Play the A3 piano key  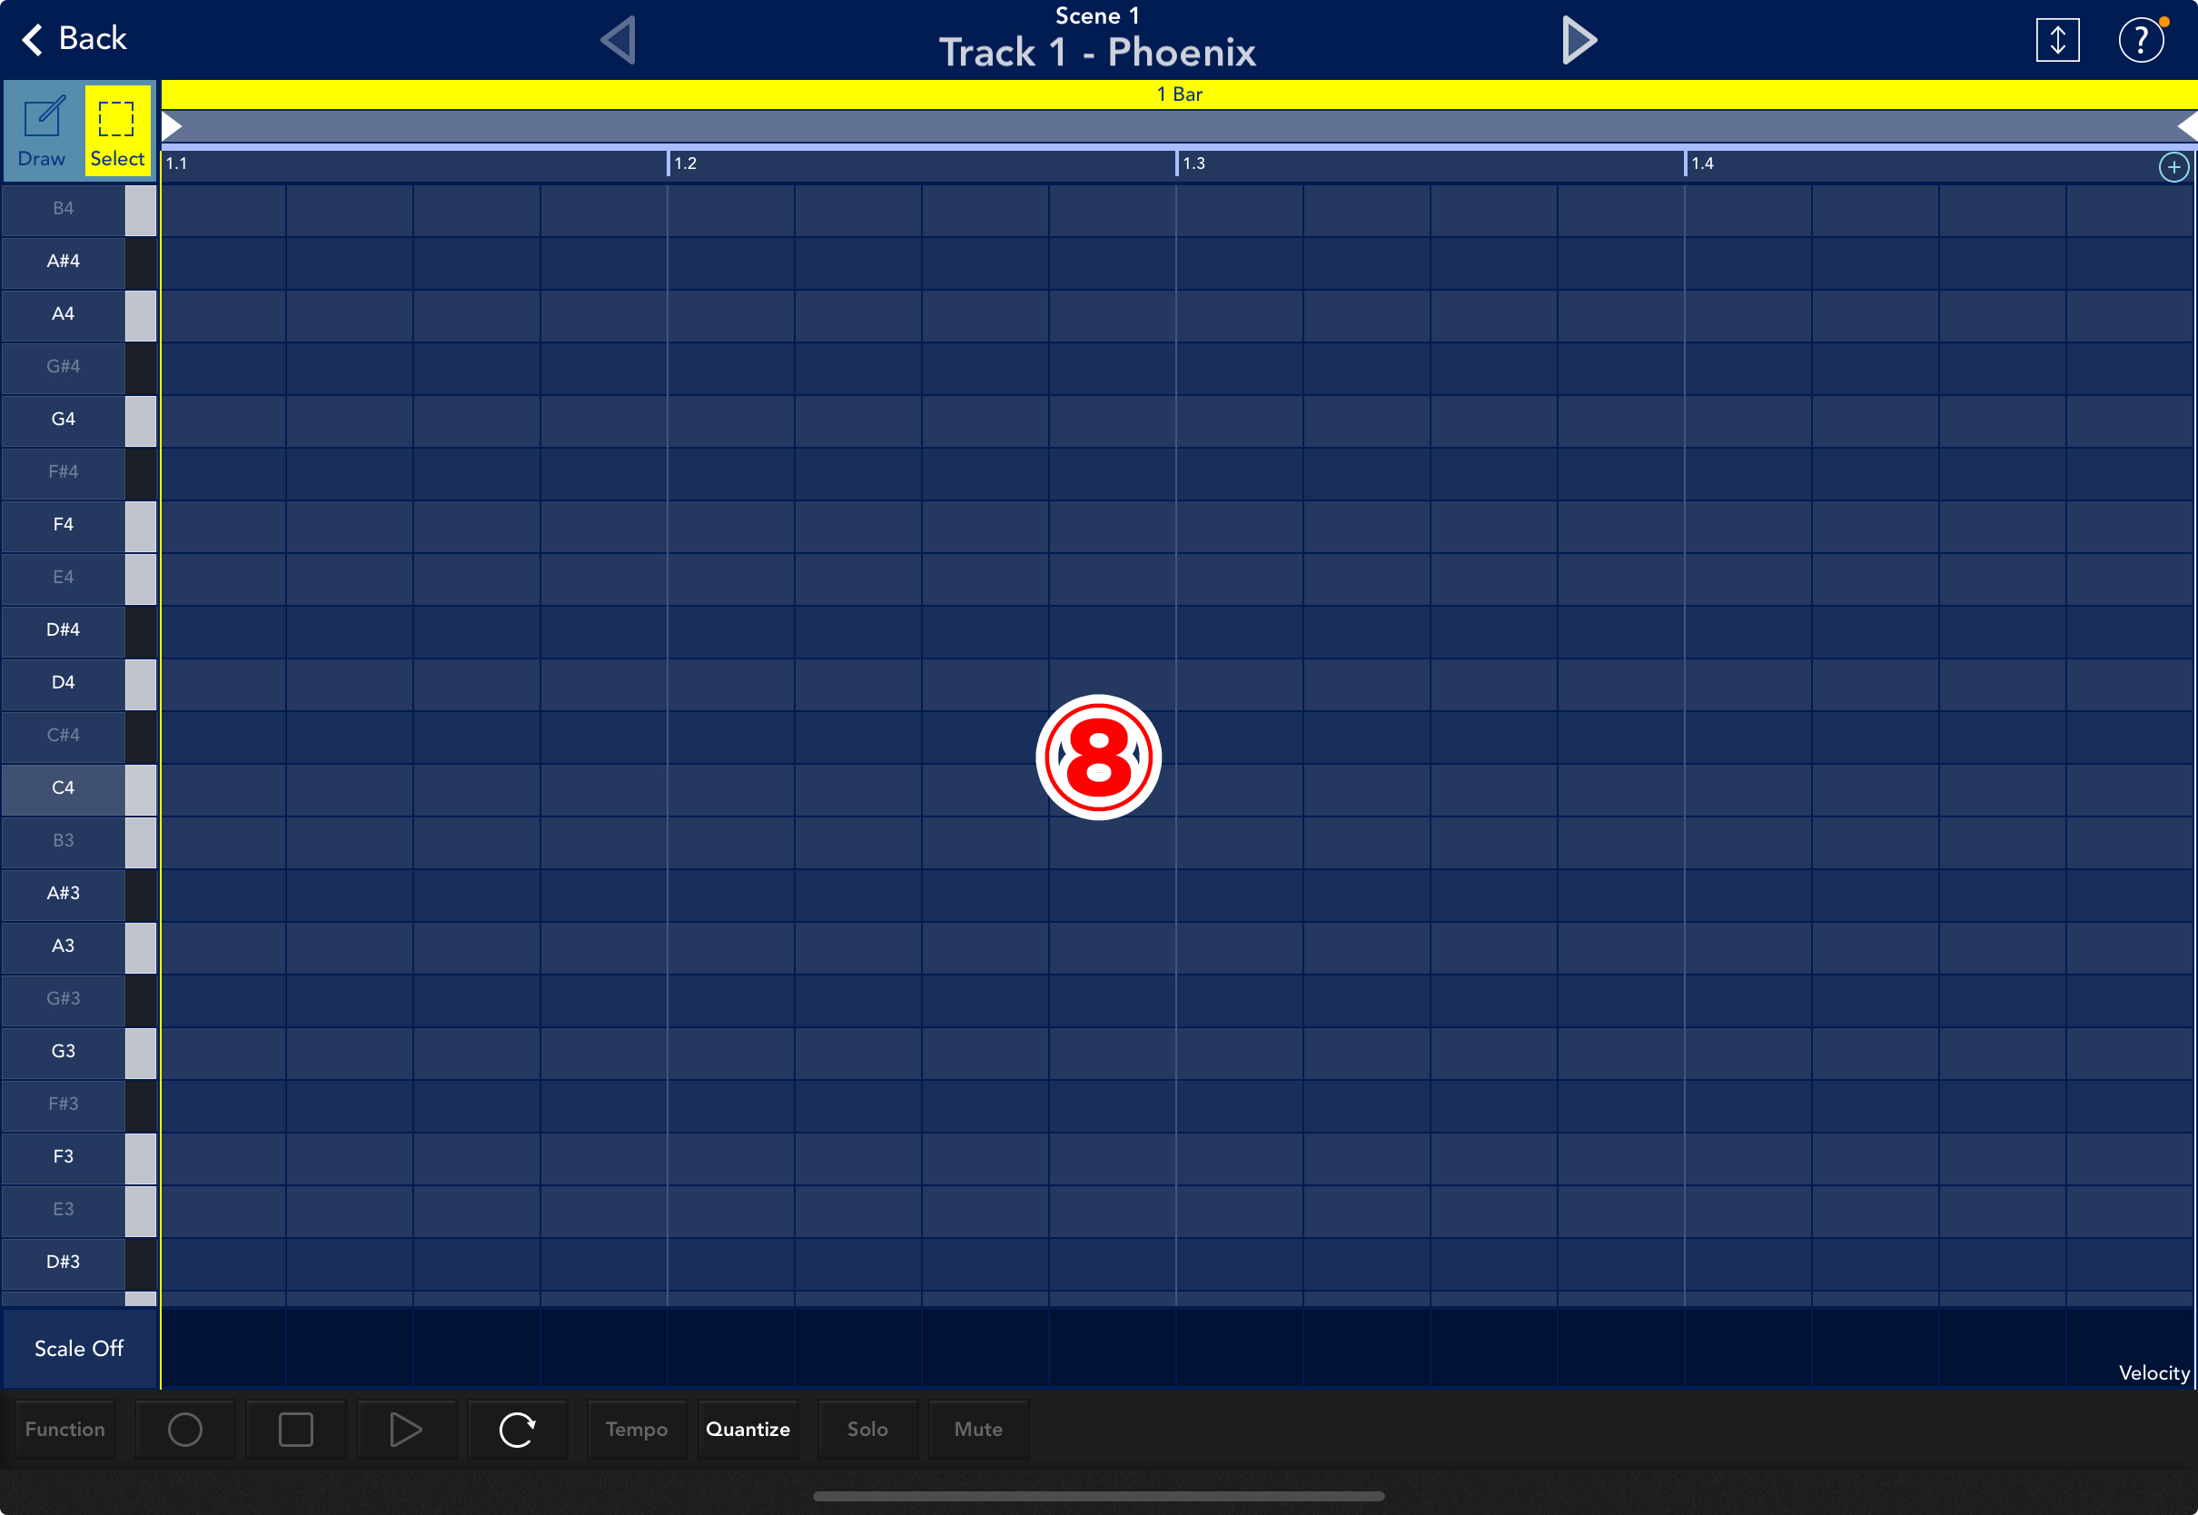79,946
